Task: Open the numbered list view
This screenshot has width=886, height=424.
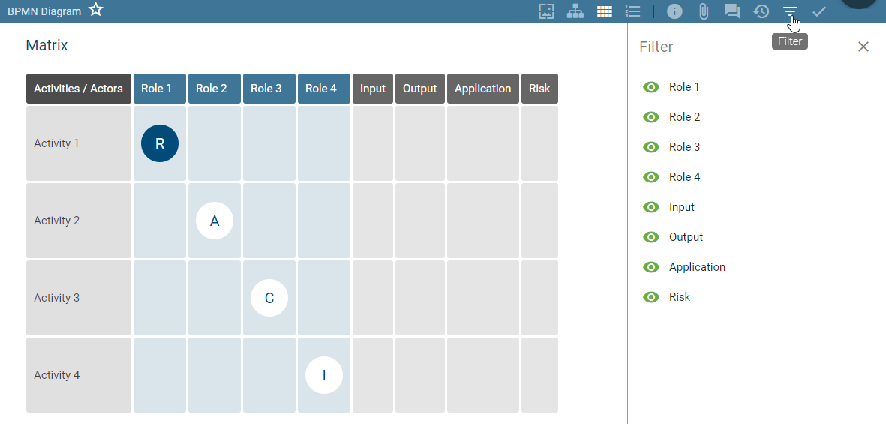Action: [632, 11]
